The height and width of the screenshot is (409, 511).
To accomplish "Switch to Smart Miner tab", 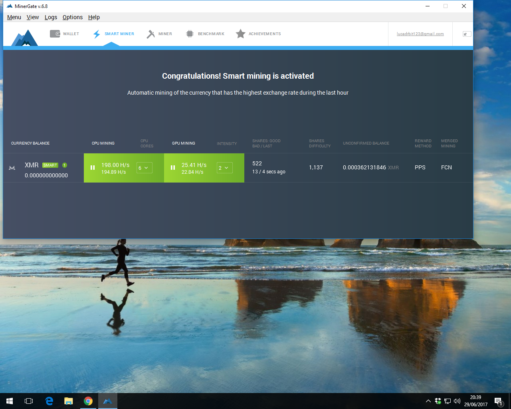I will (113, 34).
